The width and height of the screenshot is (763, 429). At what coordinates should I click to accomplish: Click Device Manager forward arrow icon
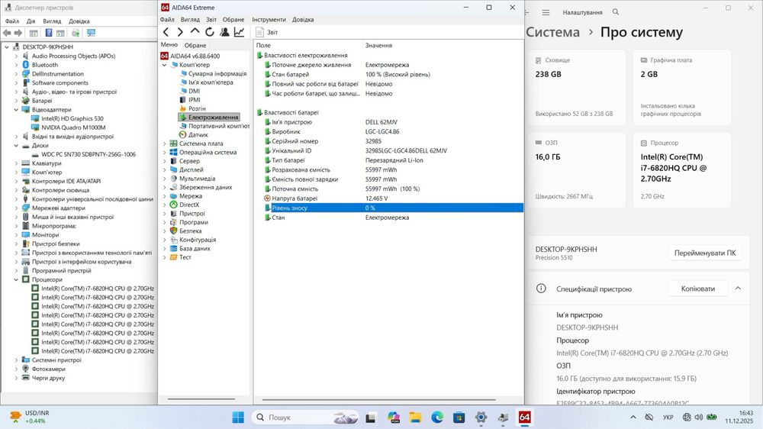pyautogui.click(x=18, y=33)
